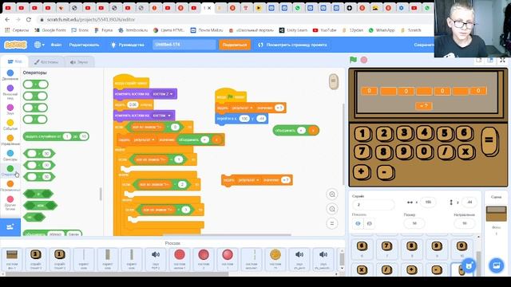
Task: Switch to the small stage layout
Action: [478, 61]
